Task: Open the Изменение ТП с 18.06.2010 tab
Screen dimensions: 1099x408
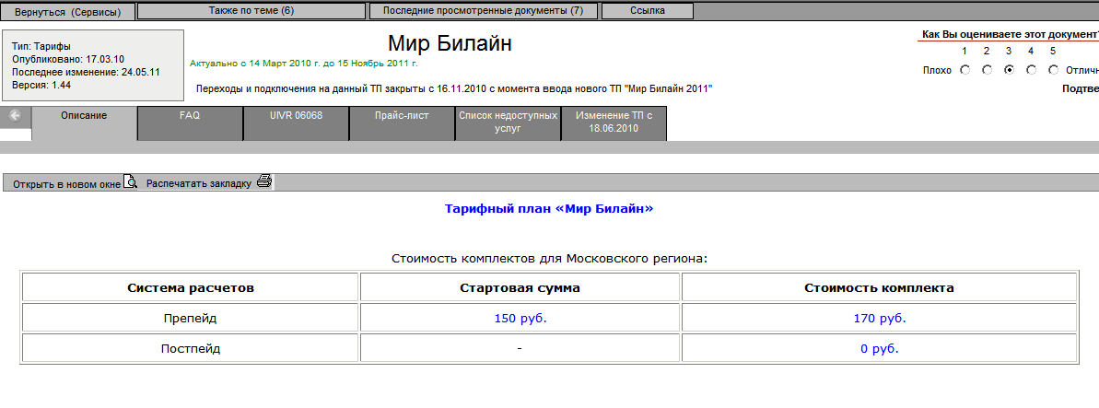Action: [x=614, y=123]
